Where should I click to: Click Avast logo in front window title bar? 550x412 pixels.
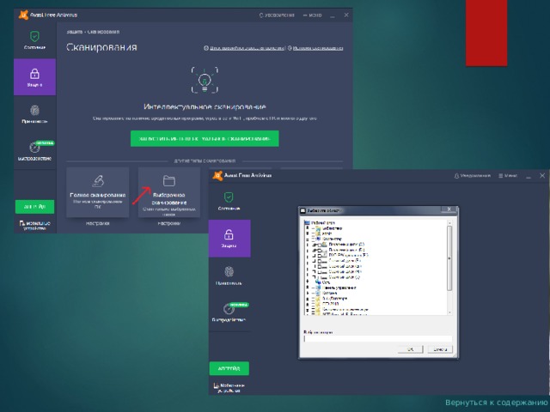217,175
